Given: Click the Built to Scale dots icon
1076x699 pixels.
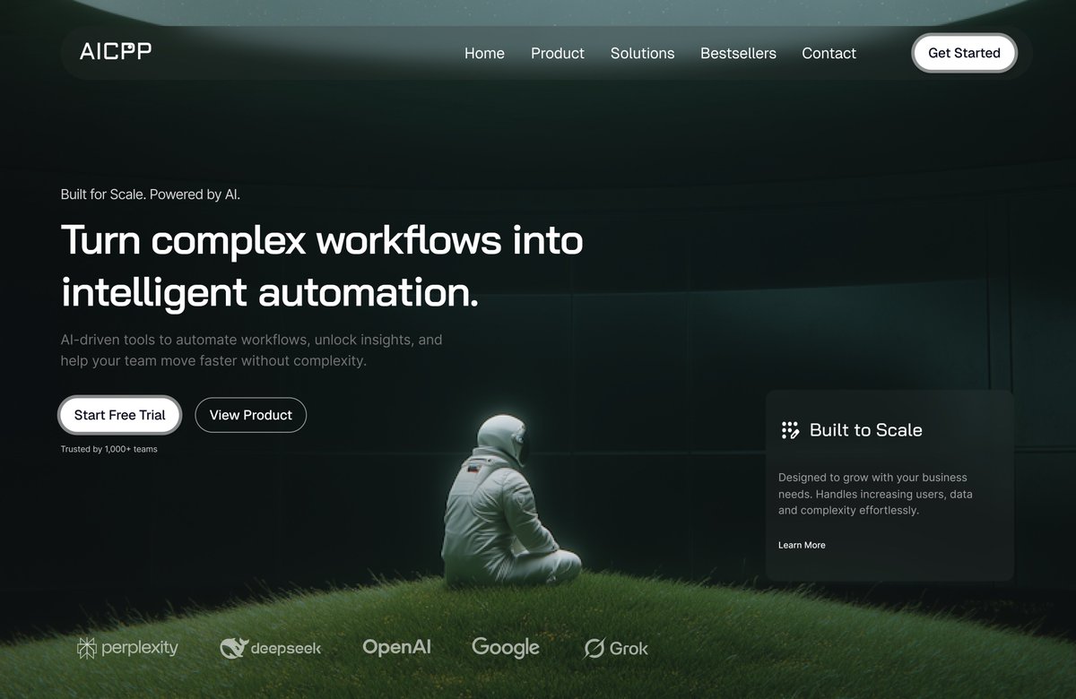Looking at the screenshot, I should [x=790, y=430].
